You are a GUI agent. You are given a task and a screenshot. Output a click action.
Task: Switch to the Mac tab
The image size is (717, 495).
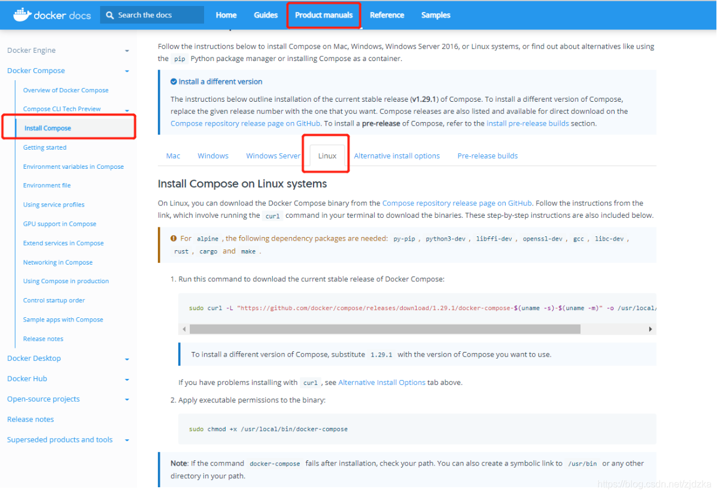tap(173, 156)
